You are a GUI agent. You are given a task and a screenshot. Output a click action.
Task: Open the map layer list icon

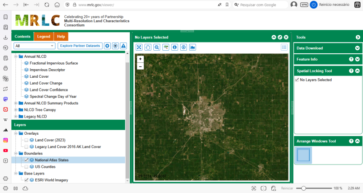tap(284, 47)
